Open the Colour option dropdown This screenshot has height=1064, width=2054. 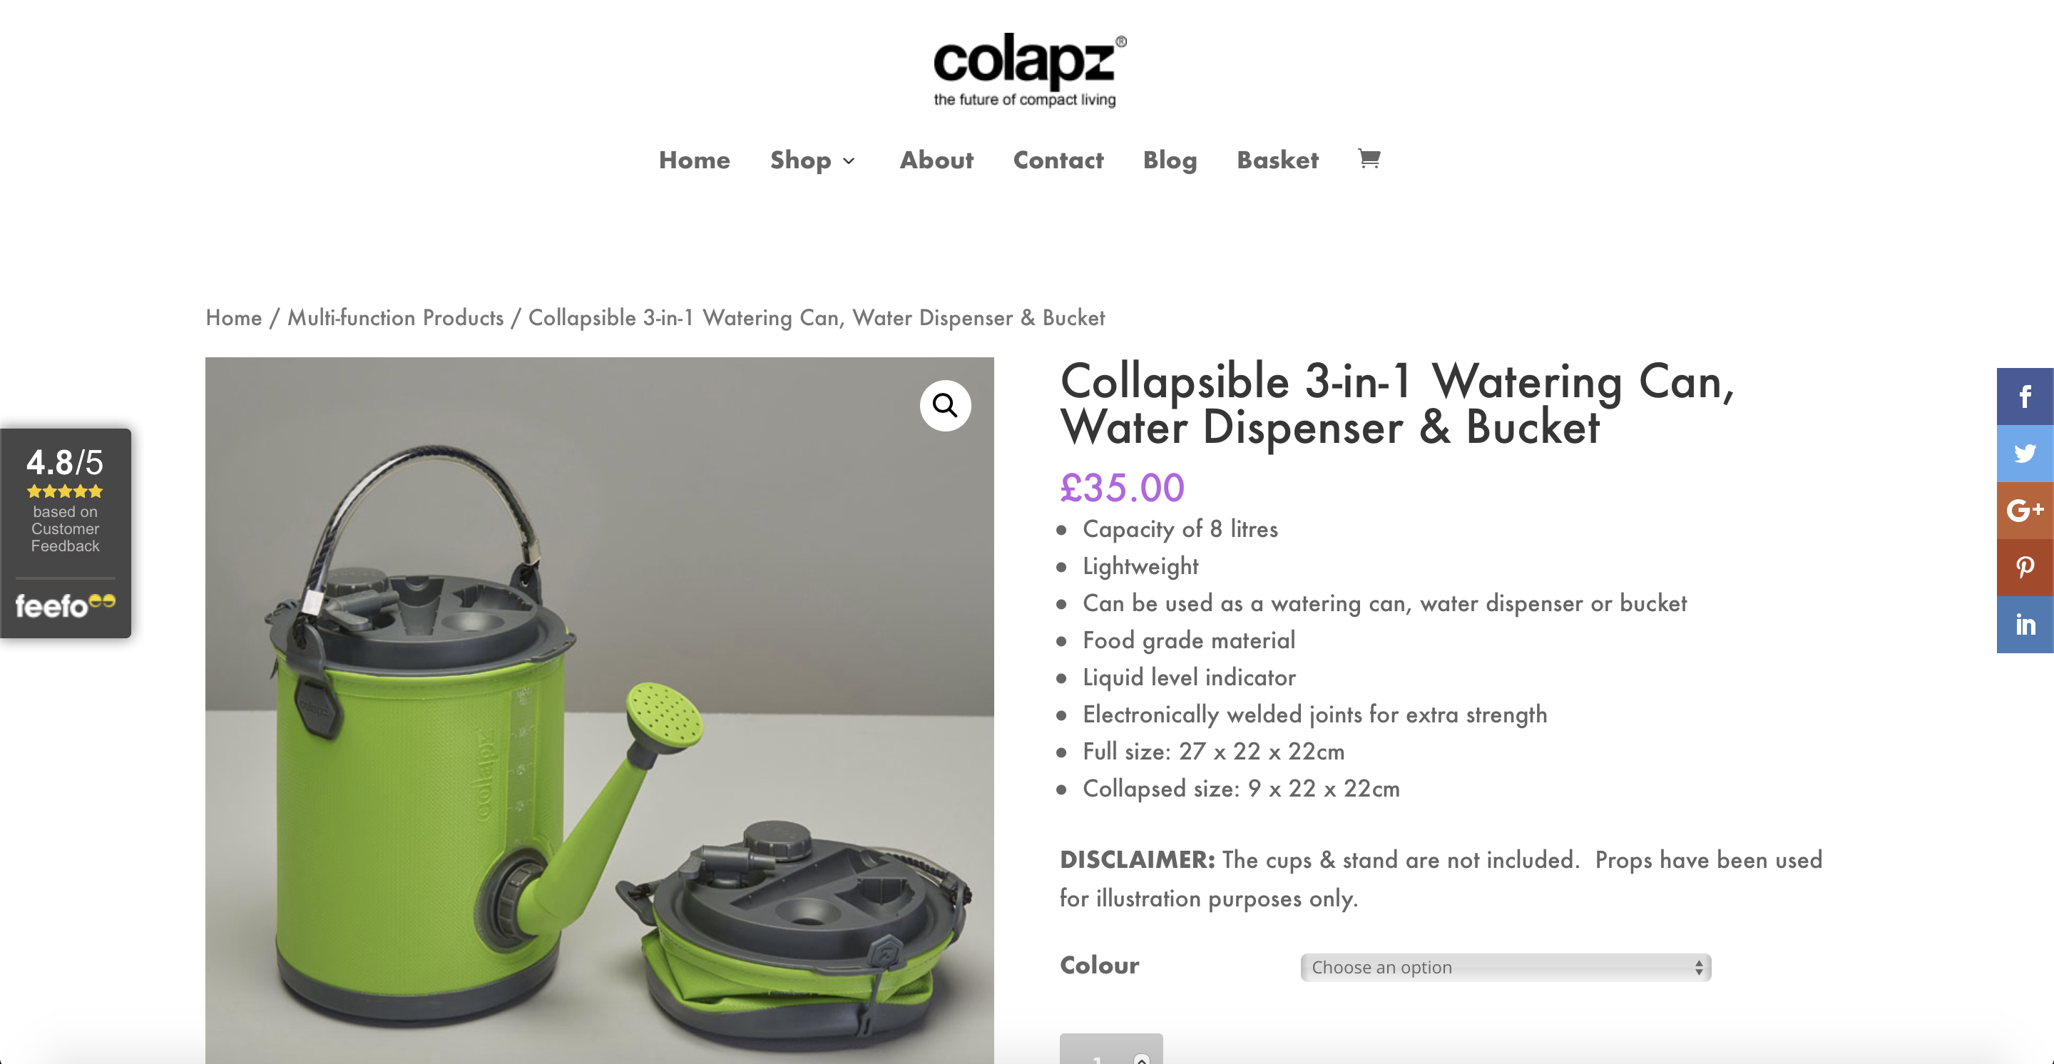1506,967
